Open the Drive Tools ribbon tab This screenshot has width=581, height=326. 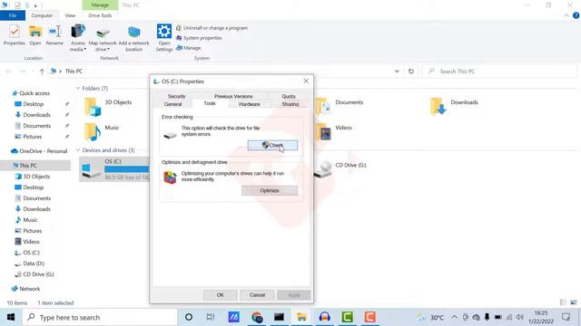coord(100,15)
